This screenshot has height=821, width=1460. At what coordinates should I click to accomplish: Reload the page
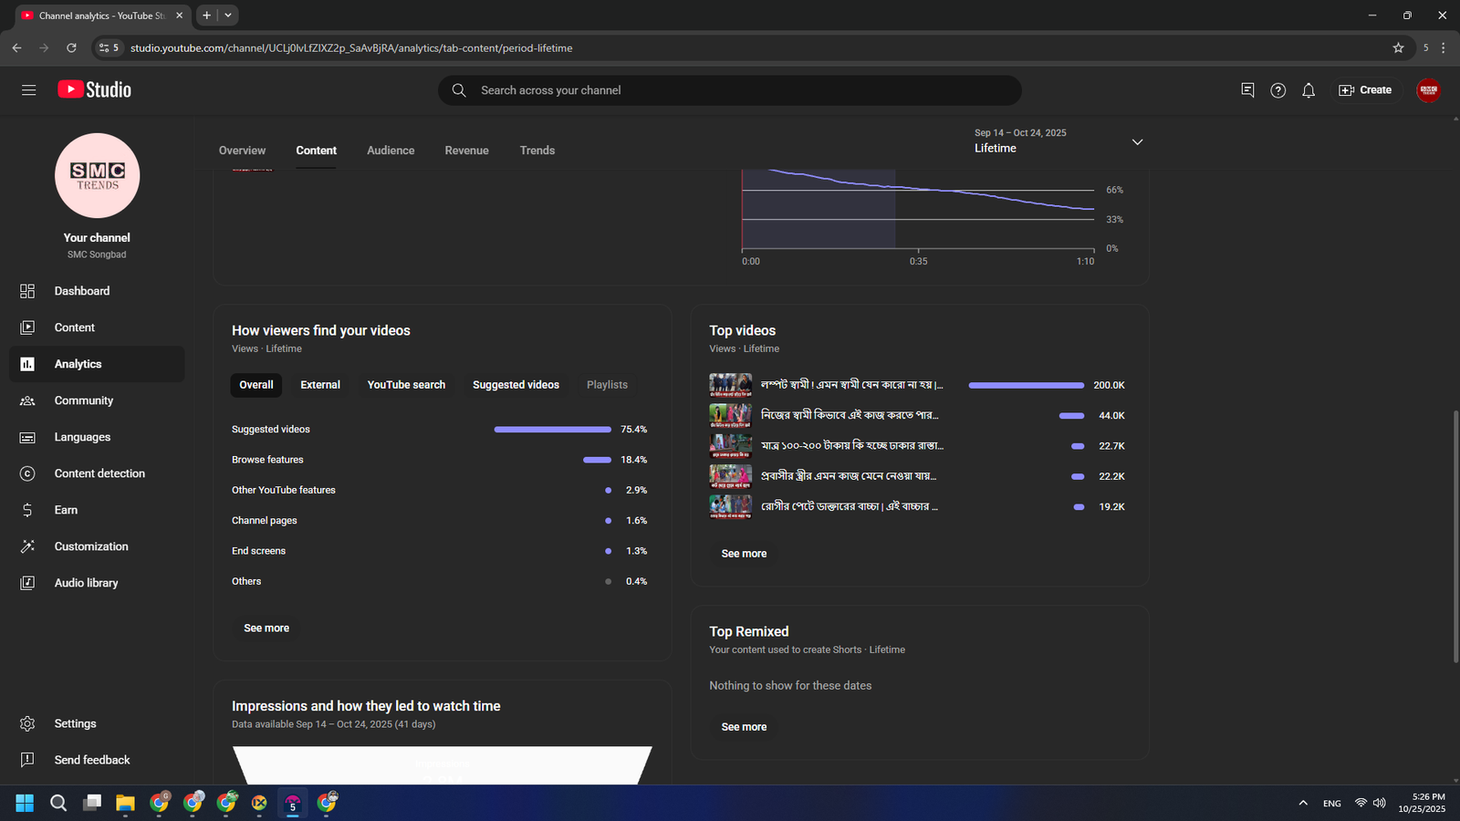pos(71,47)
